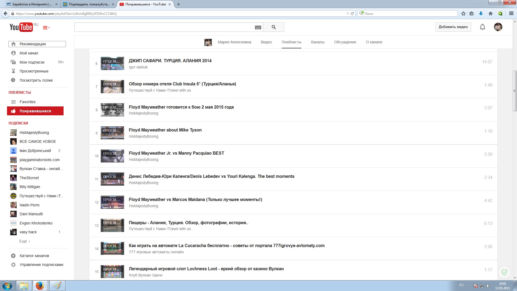Open new browser tab plus button
The image size is (517, 291).
click(x=179, y=4)
